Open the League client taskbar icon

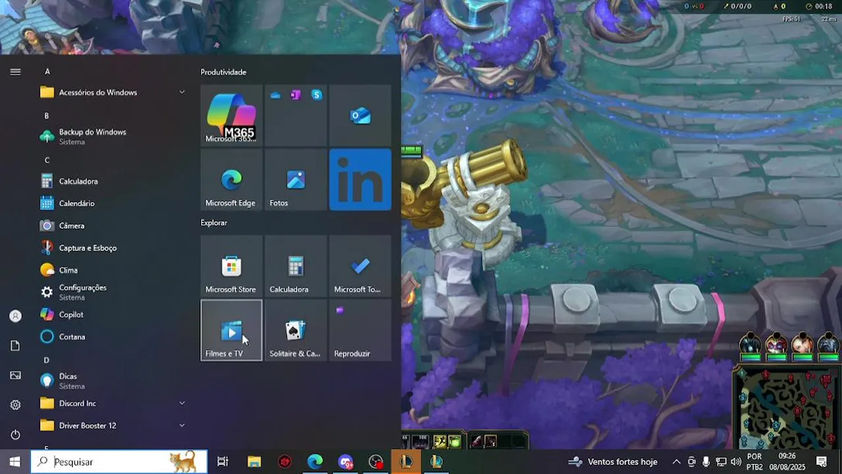[436, 461]
